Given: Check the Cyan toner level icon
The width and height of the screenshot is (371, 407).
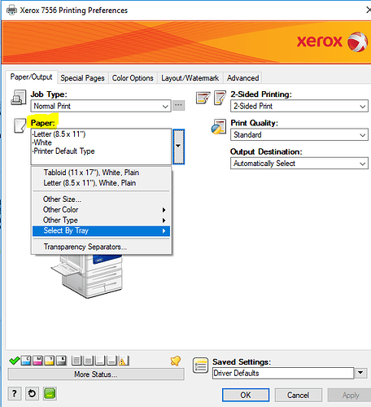Looking at the screenshot, I should click(26, 361).
